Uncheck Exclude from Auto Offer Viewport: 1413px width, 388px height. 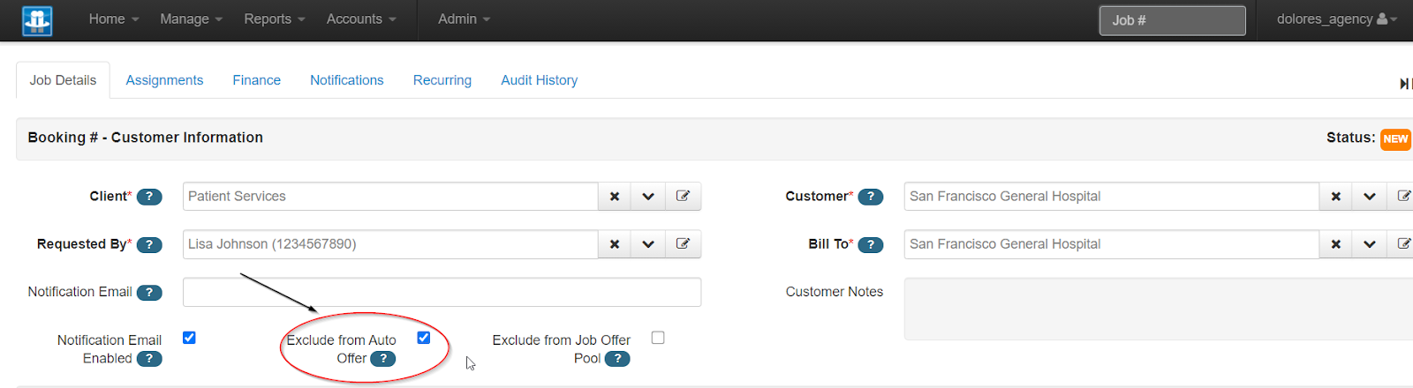click(424, 338)
